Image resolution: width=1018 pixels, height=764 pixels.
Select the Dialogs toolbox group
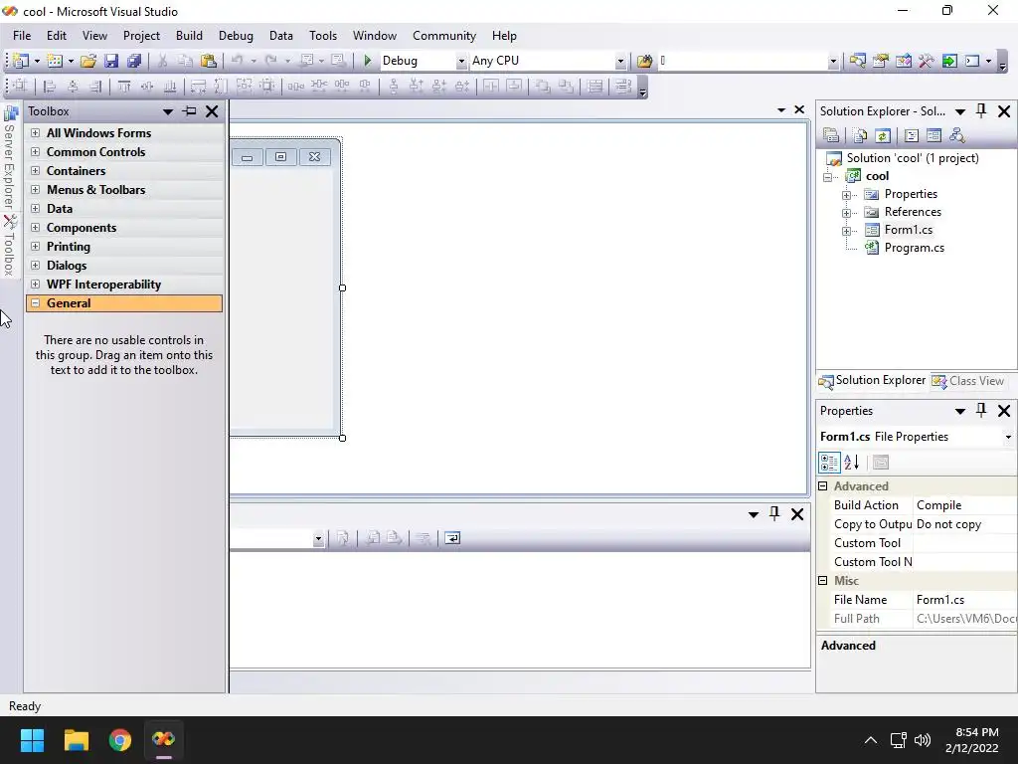click(124, 266)
